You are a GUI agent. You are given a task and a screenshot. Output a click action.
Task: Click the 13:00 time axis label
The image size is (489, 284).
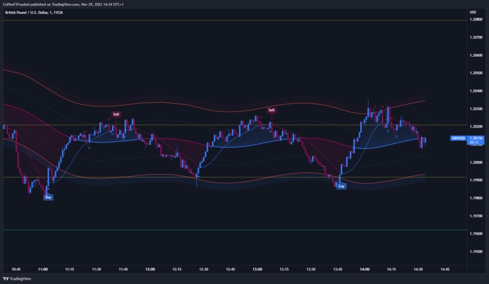coord(257,269)
